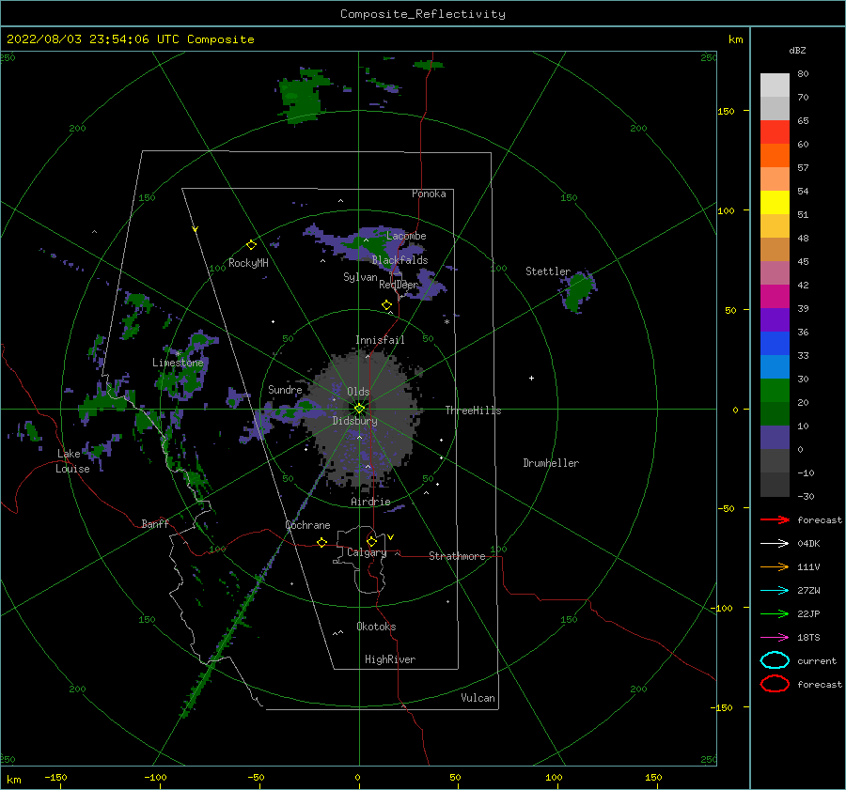
Task: Click the Didsbury town label
Action: (354, 421)
